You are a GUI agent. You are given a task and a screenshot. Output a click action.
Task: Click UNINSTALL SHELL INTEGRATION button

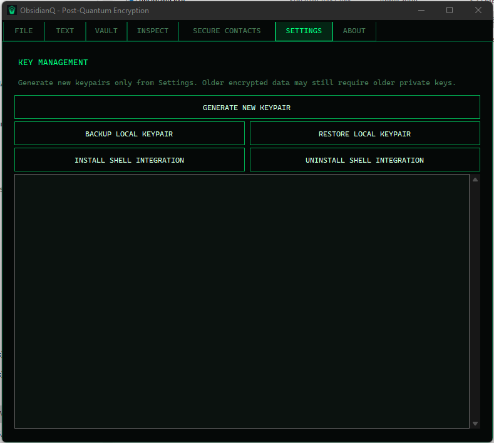365,160
